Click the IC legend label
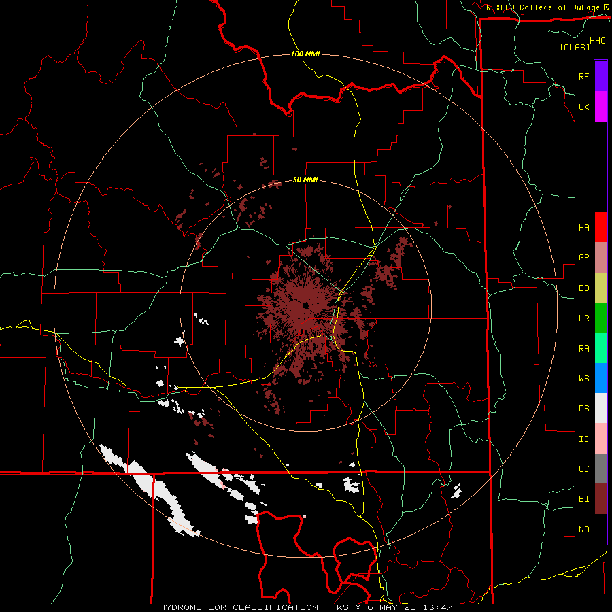 583,439
